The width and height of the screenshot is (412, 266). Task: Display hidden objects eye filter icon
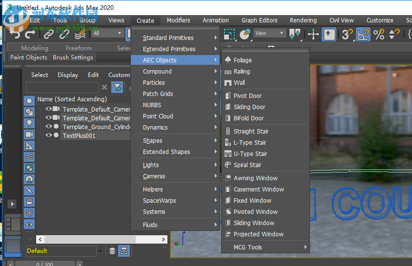[x=29, y=224]
